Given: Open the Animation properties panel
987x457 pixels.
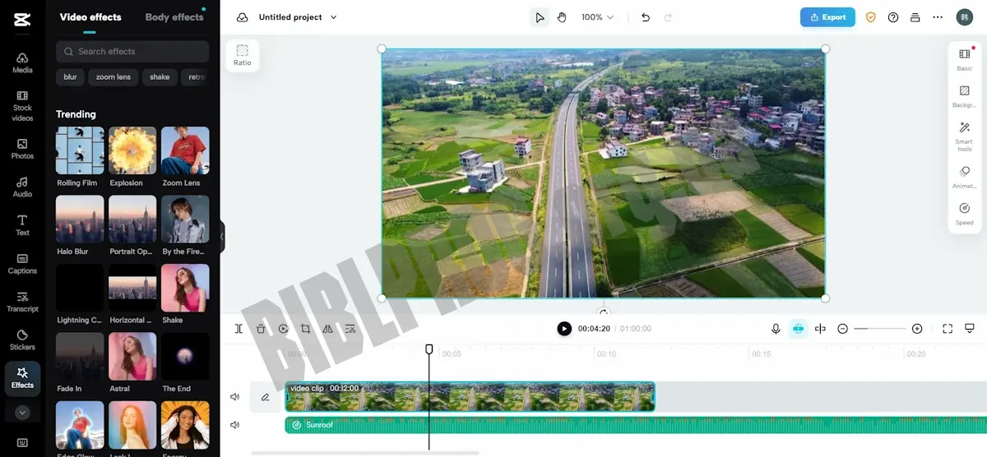Looking at the screenshot, I should [965, 177].
